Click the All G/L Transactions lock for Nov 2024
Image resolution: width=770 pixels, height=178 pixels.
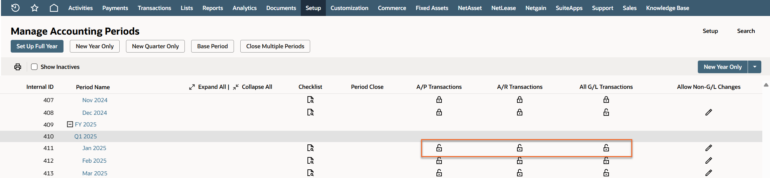tap(606, 100)
